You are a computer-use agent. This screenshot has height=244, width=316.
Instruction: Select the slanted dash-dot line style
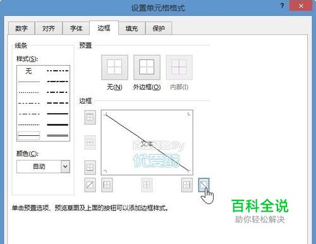58,82
